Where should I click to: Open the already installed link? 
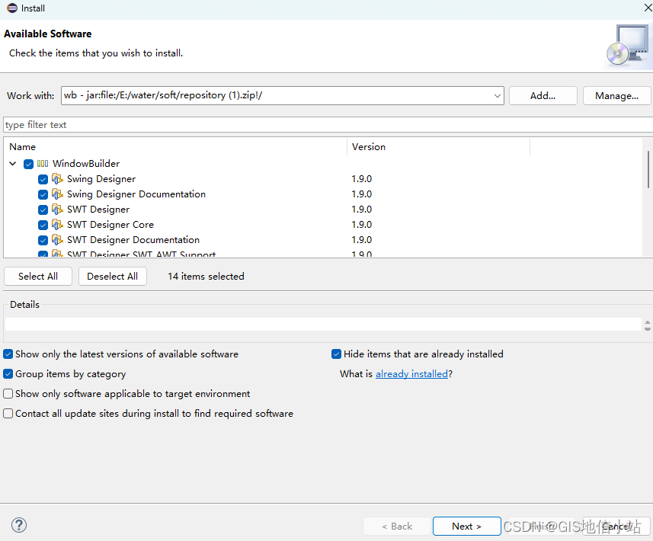point(411,374)
